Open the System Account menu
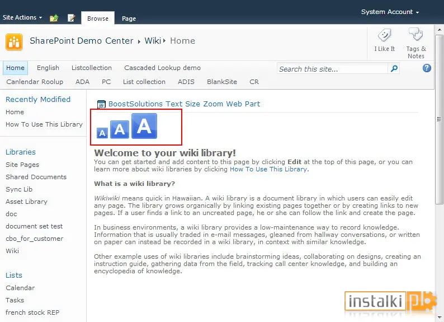 (x=390, y=12)
